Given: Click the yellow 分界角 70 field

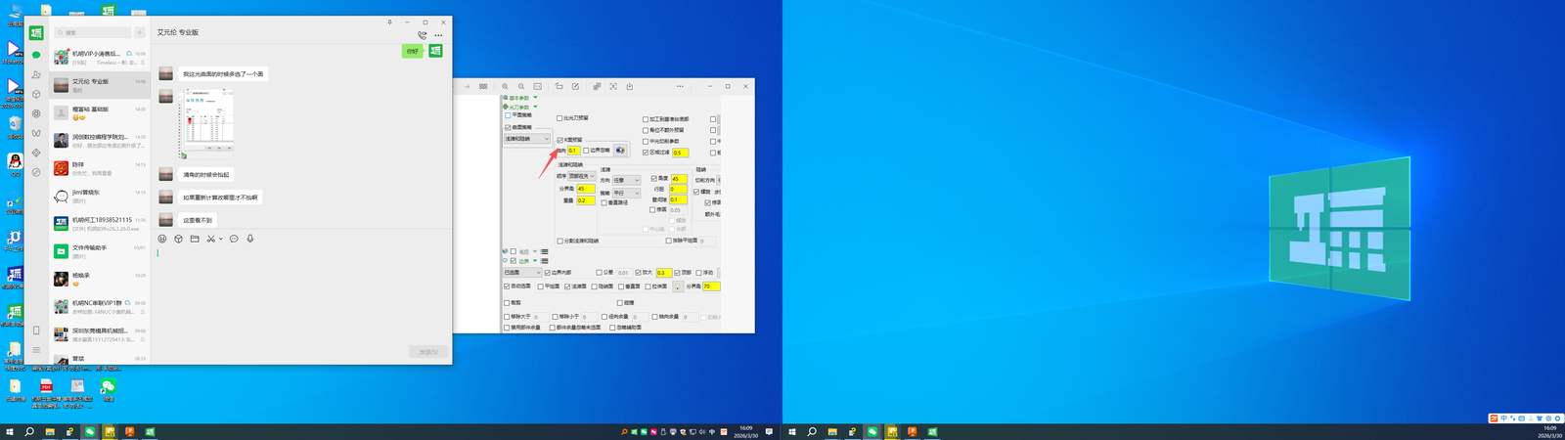Looking at the screenshot, I should (x=711, y=286).
